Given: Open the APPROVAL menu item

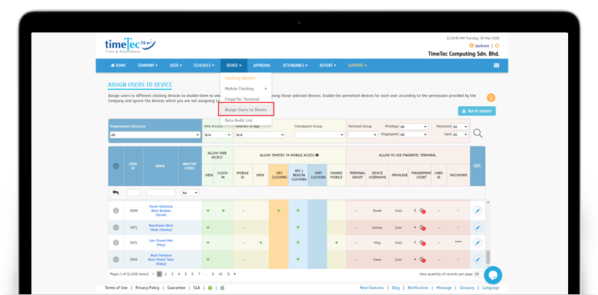Looking at the screenshot, I should coord(262,66).
